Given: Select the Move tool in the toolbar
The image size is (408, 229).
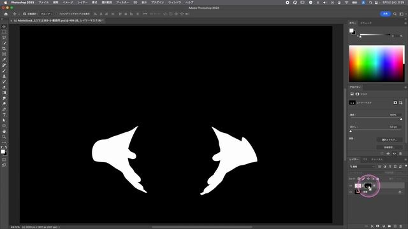Looking at the screenshot, I should (x=4, y=27).
